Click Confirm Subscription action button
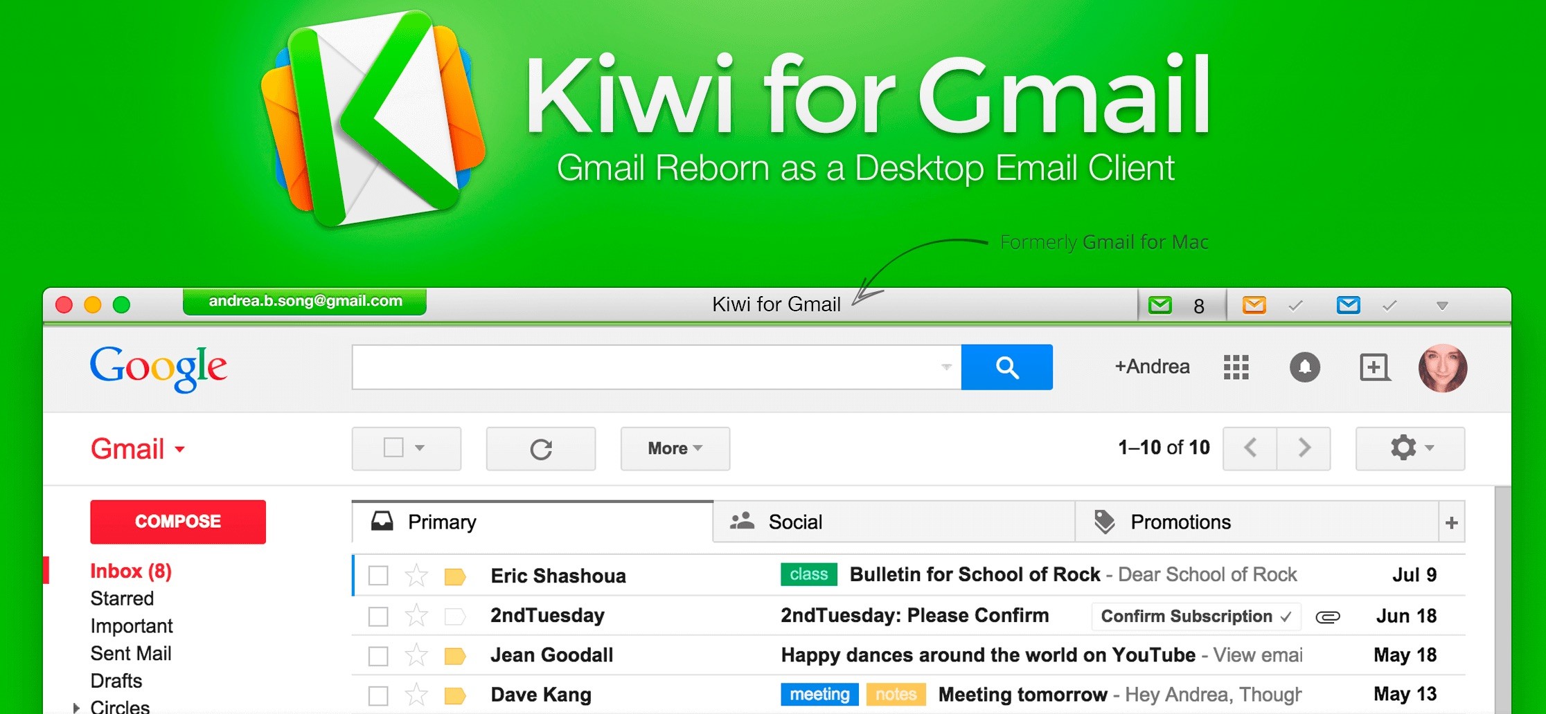 pos(1196,616)
